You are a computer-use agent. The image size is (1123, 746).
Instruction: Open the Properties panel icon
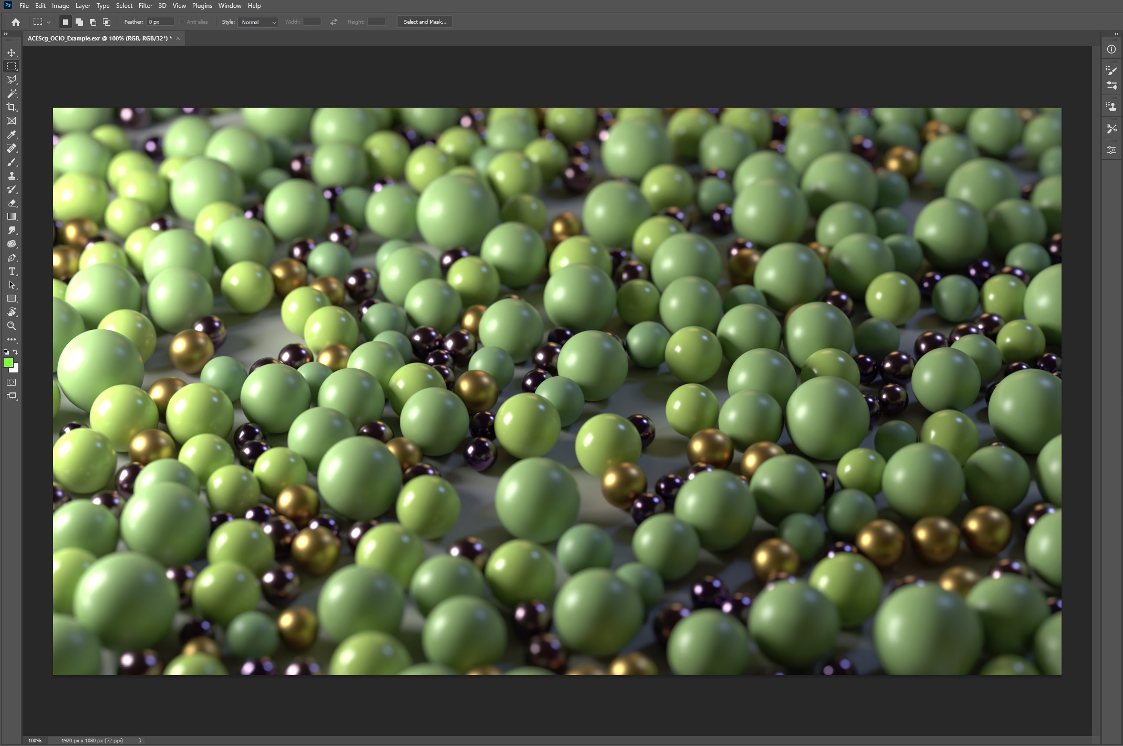1111,150
